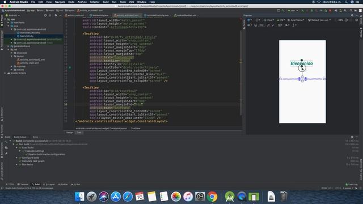The image size is (363, 204).
Task: Switch to the Sync tab in Build panel
Action: [35, 137]
